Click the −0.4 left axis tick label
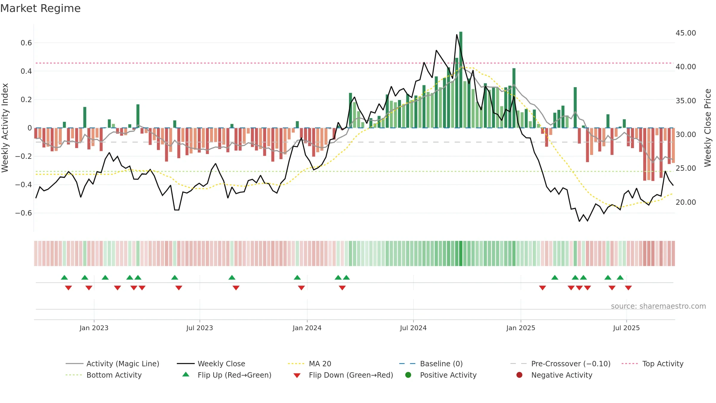716x403 pixels. tap(24, 185)
